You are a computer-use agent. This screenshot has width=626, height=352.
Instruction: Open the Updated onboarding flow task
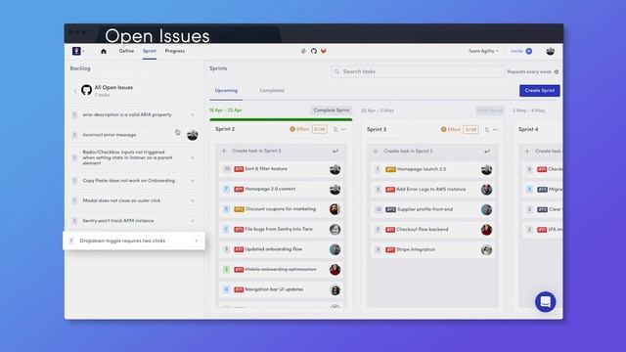(x=281, y=249)
